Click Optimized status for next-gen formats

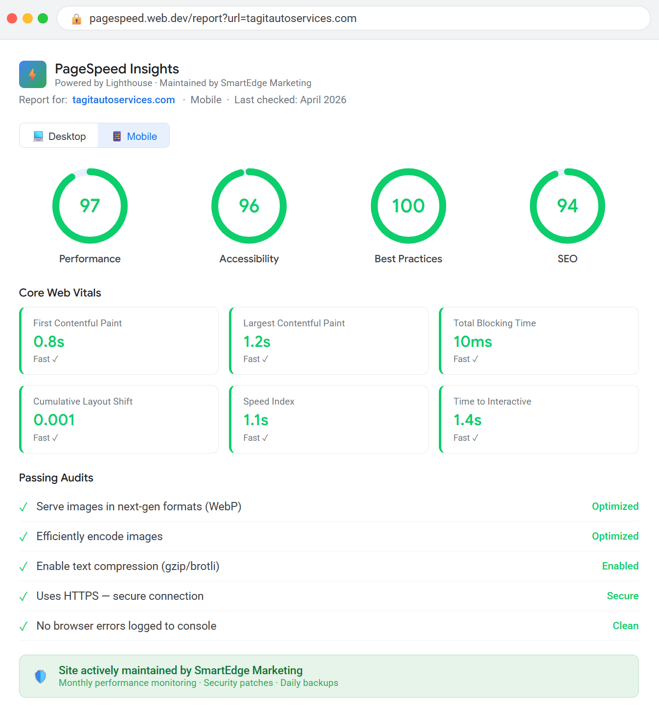click(x=615, y=506)
